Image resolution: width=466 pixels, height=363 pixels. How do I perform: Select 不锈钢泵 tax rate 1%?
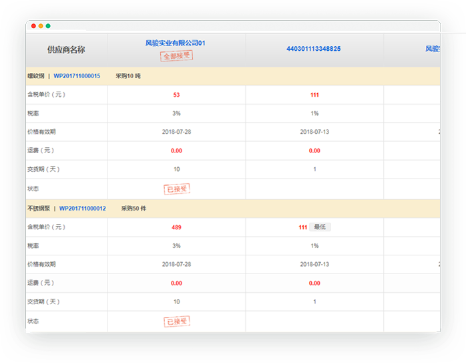pyautogui.click(x=314, y=246)
